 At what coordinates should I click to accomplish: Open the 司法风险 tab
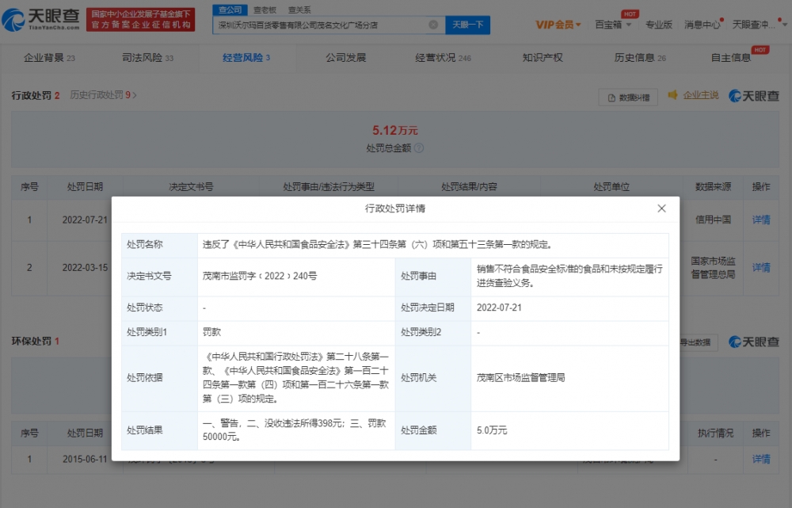tap(147, 58)
